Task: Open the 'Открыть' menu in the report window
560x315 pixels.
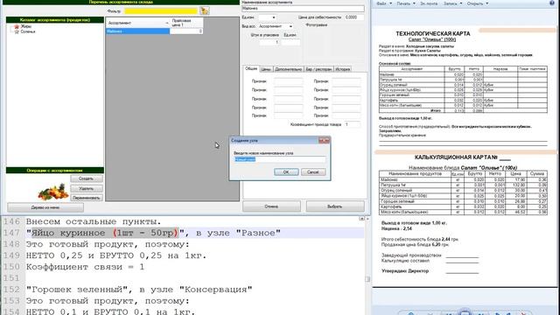Action: [477, 3]
